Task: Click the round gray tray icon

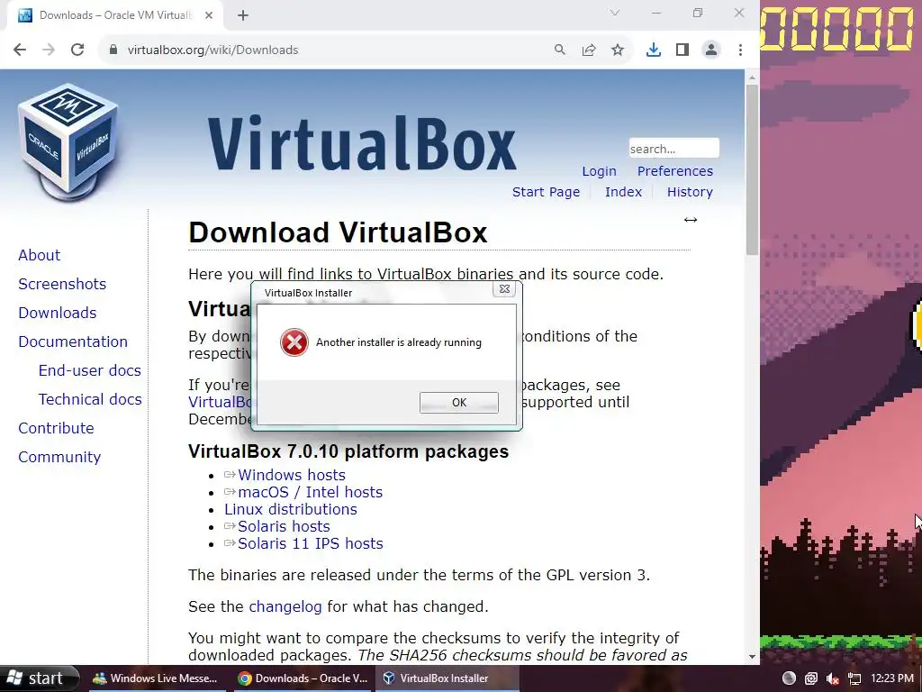Action: coord(789,678)
